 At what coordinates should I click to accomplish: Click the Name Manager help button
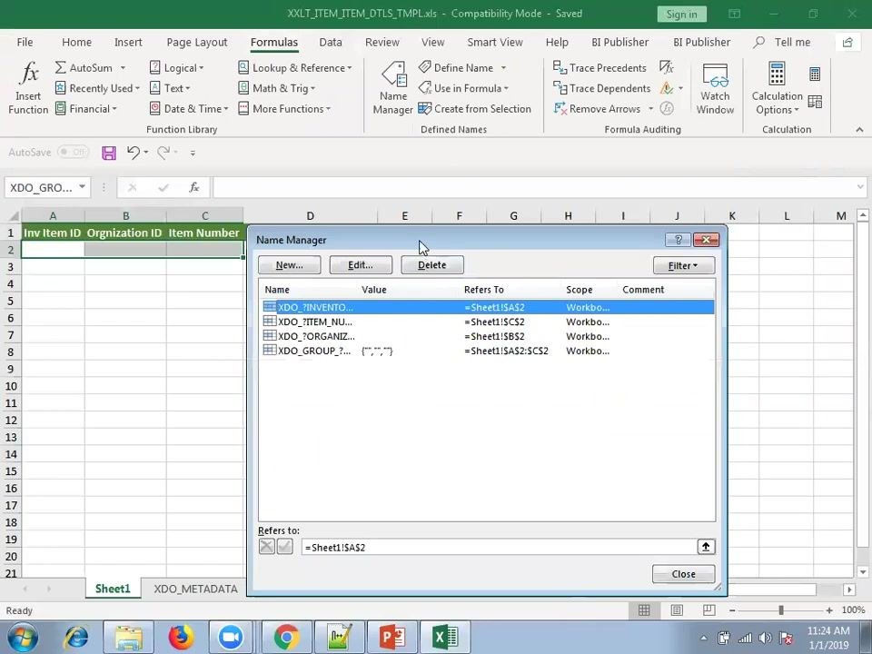pos(678,240)
